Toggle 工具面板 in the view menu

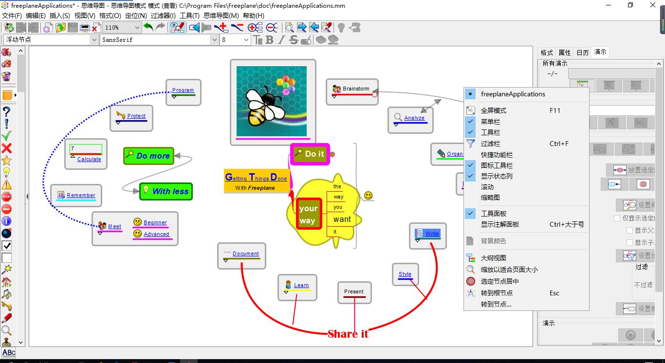[494, 214]
